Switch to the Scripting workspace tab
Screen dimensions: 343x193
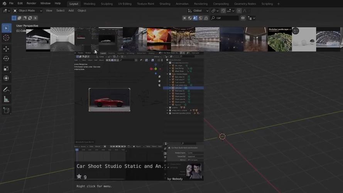tap(267, 4)
